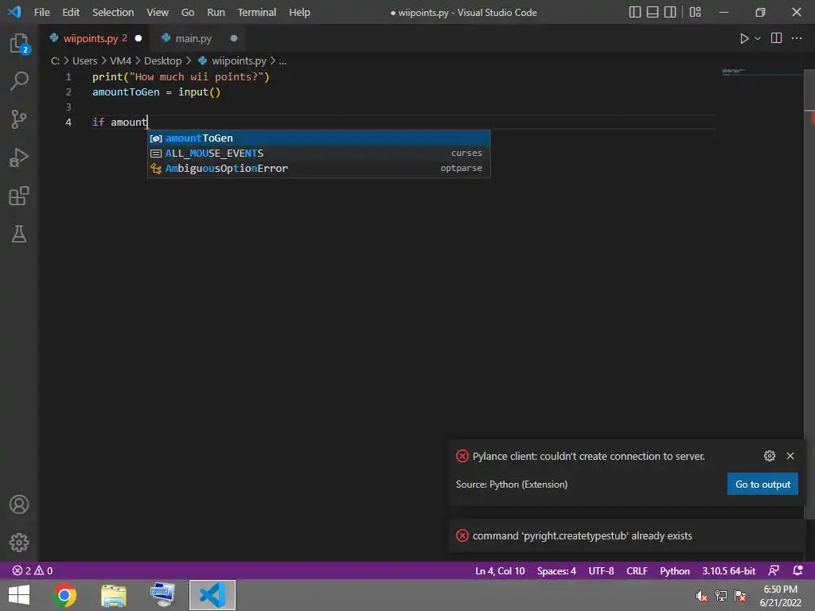Select language mode Python in status bar

675,570
